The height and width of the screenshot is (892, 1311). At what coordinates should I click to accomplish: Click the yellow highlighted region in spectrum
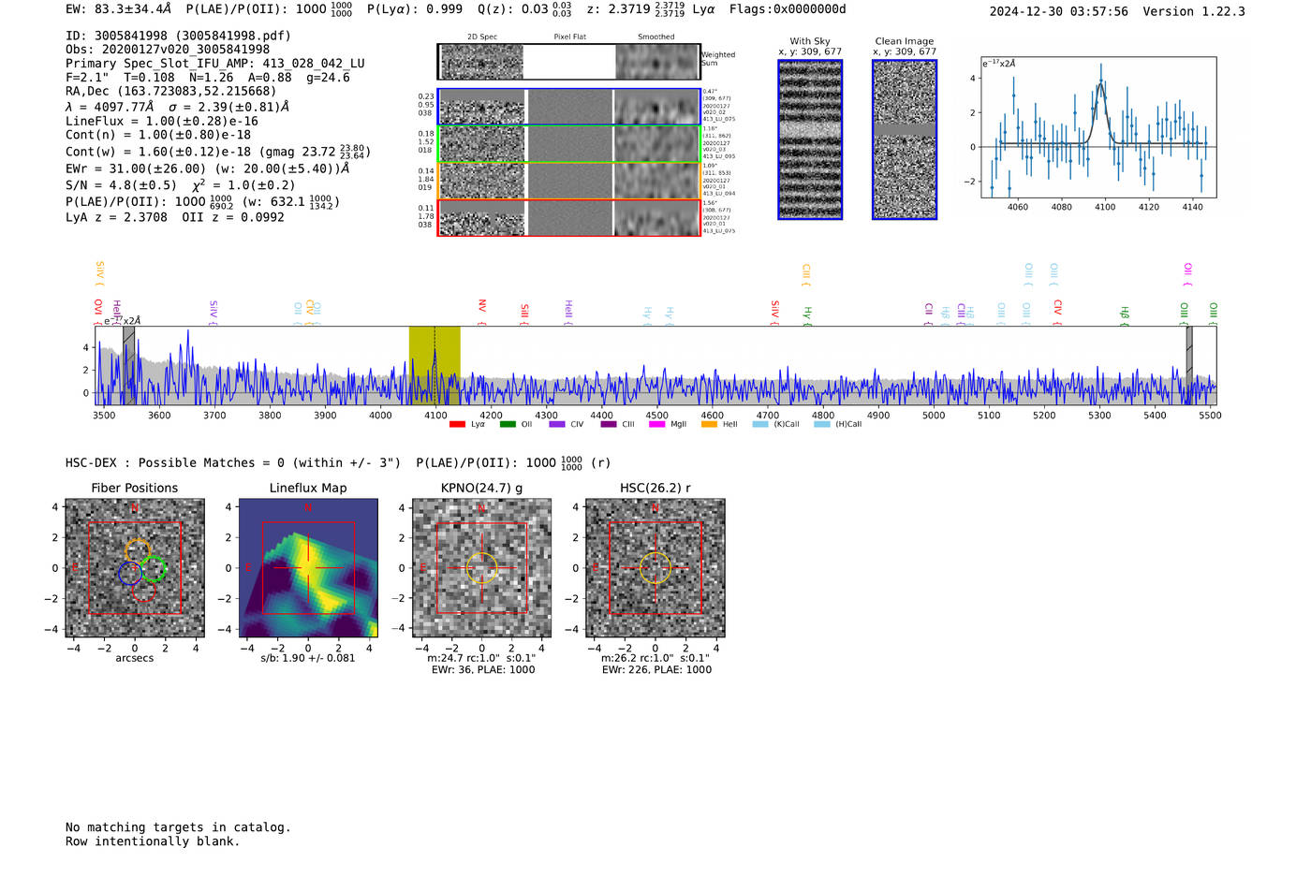[435, 365]
